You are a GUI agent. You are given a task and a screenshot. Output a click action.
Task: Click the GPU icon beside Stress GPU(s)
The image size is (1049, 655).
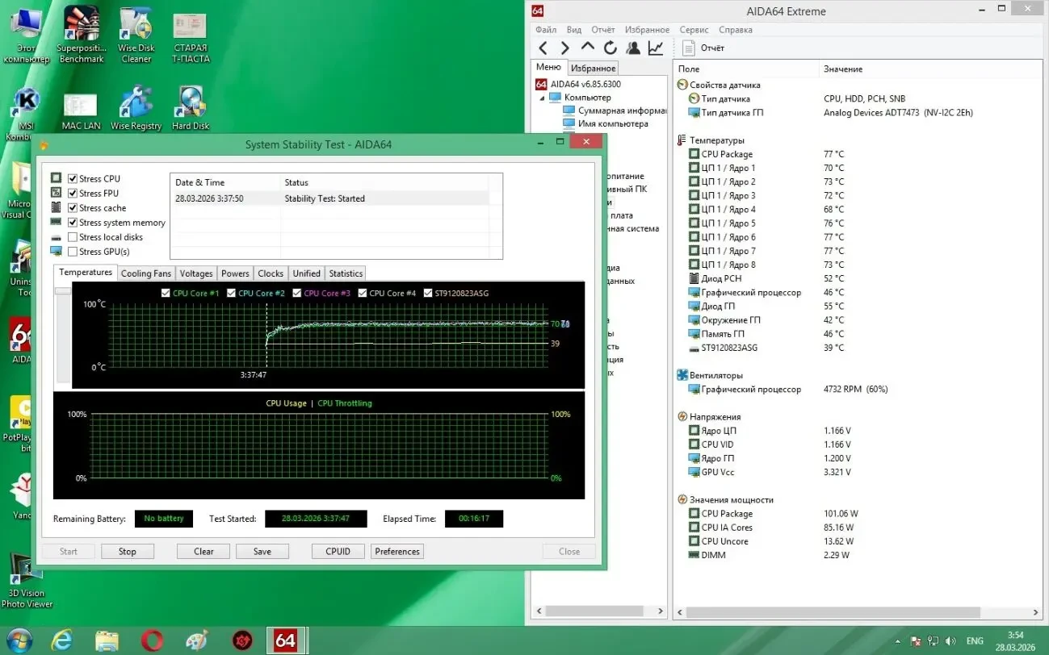pos(56,251)
